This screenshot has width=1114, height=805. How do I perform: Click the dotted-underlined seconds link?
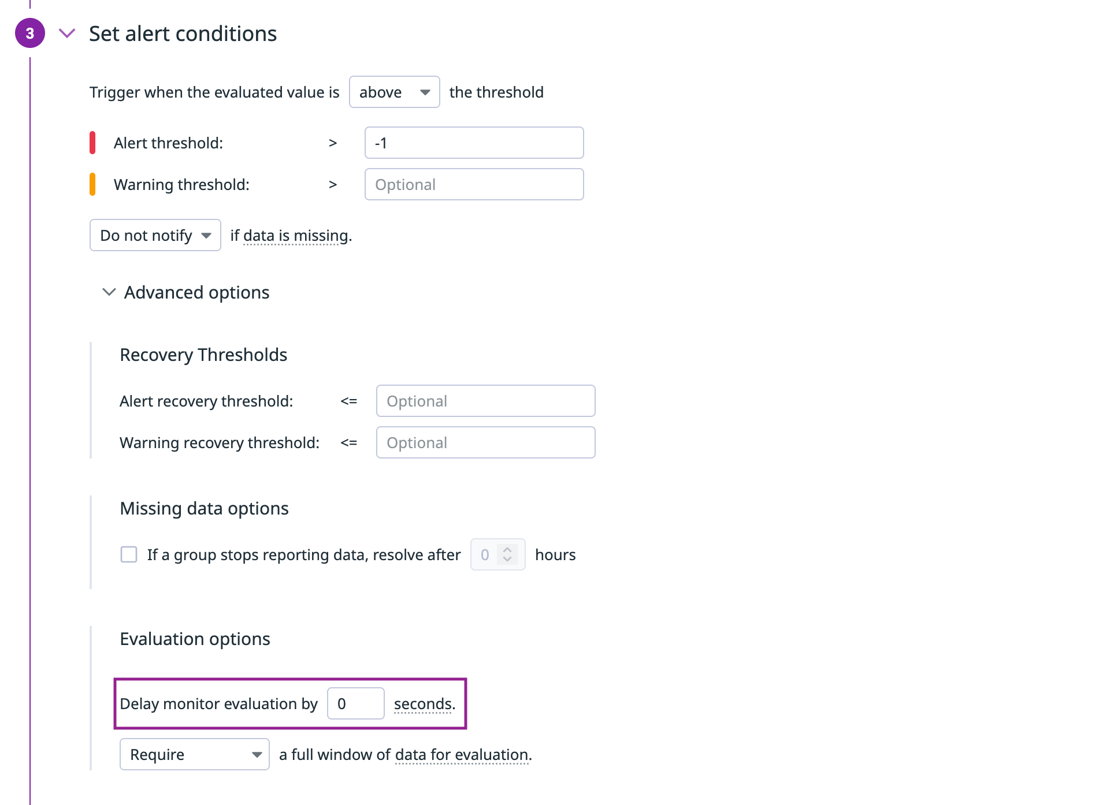click(x=424, y=705)
